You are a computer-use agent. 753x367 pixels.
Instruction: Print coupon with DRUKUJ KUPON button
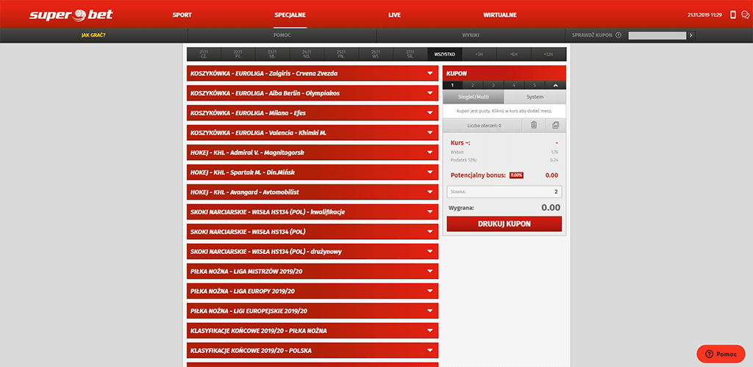pos(504,224)
